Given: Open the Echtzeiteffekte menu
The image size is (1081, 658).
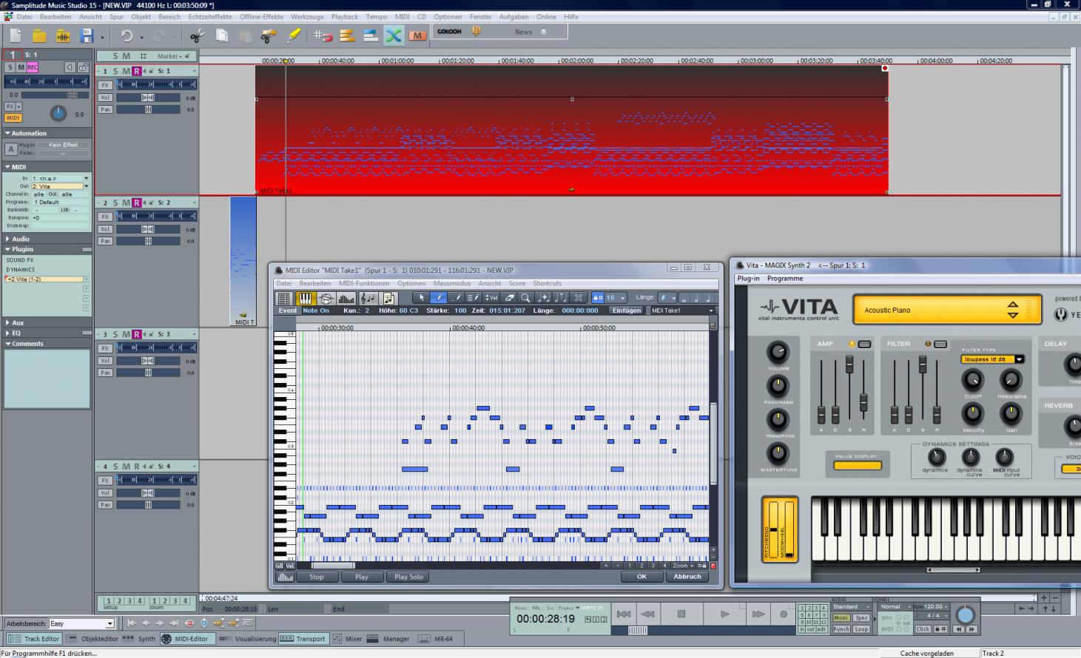Looking at the screenshot, I should pyautogui.click(x=210, y=16).
